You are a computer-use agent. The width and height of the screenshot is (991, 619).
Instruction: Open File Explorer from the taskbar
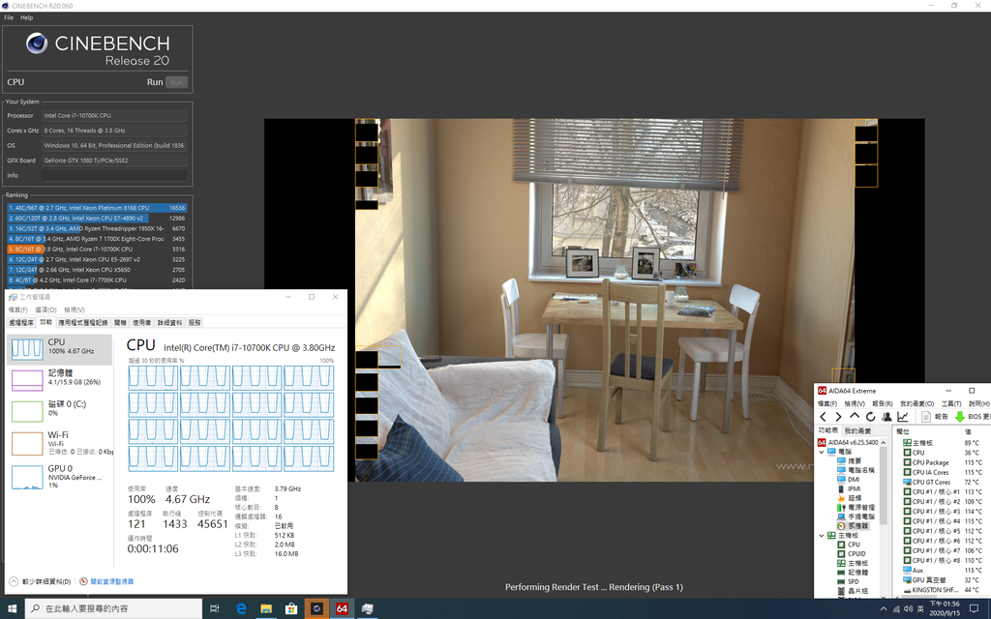[266, 608]
